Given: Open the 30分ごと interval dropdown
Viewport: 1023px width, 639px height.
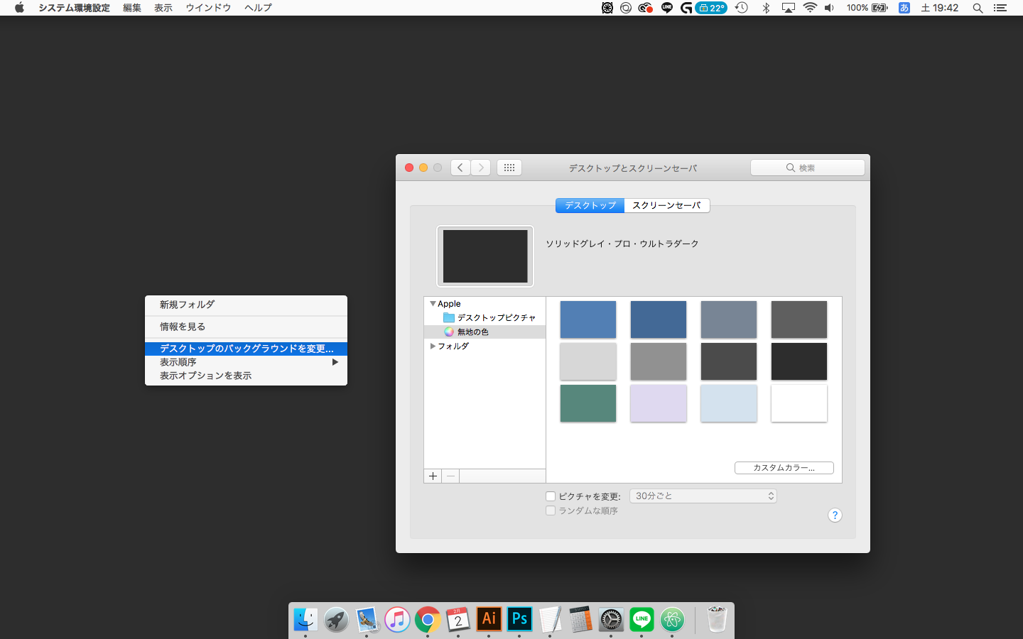Looking at the screenshot, I should pyautogui.click(x=703, y=496).
